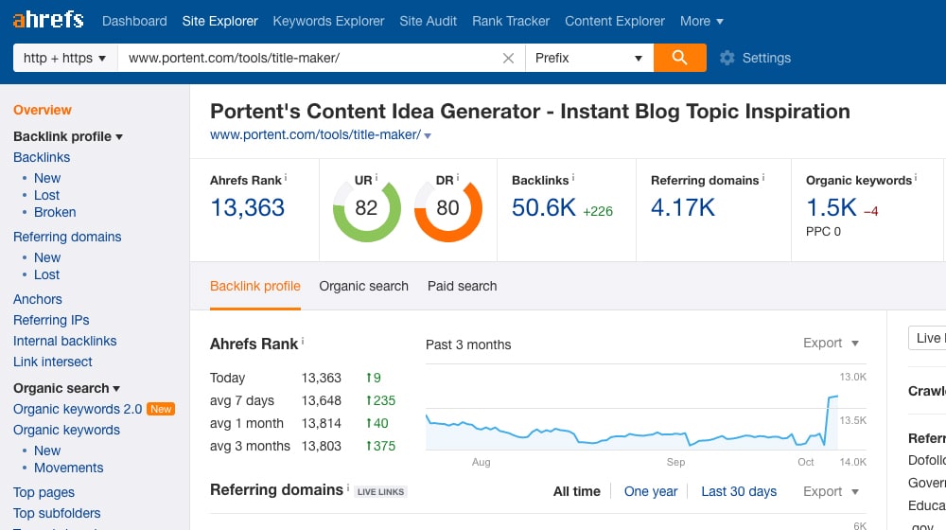Open Organic keywords 2.0 in sidebar
The width and height of the screenshot is (946, 530).
[x=78, y=409]
